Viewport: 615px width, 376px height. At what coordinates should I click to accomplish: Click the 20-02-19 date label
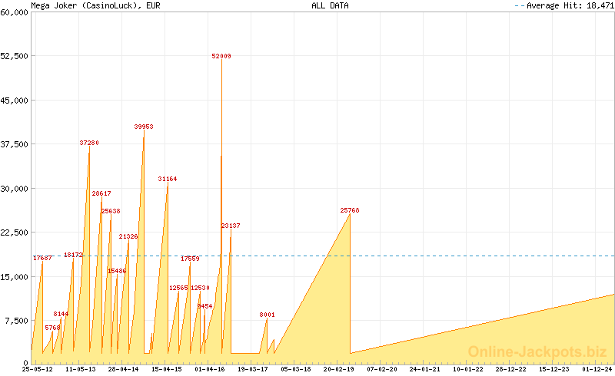[x=339, y=369]
